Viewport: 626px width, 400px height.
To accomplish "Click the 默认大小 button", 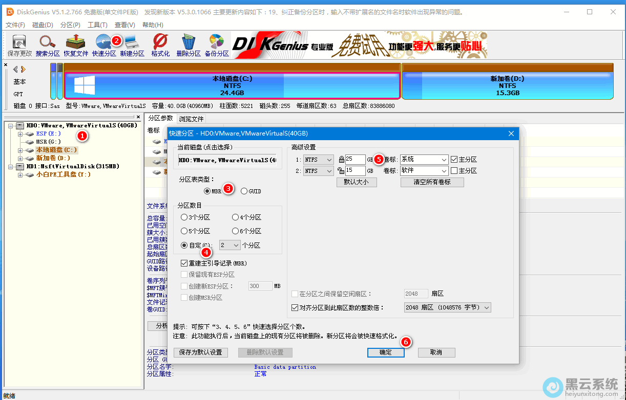I will (357, 182).
